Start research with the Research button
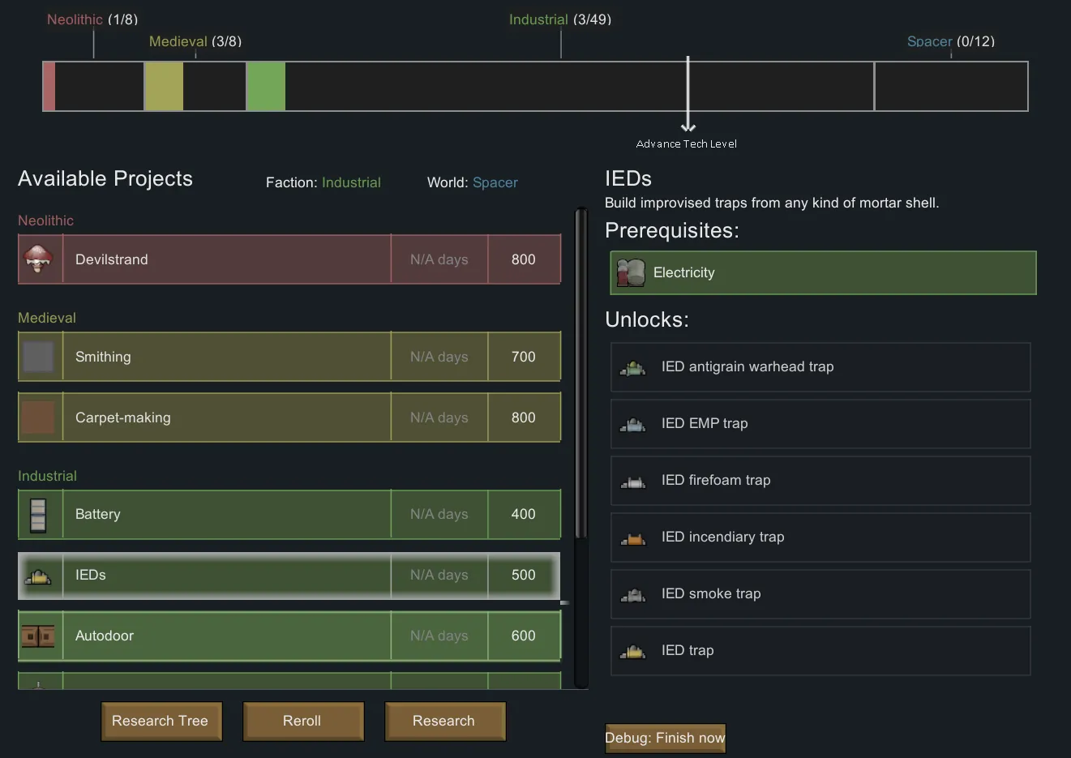 (444, 722)
